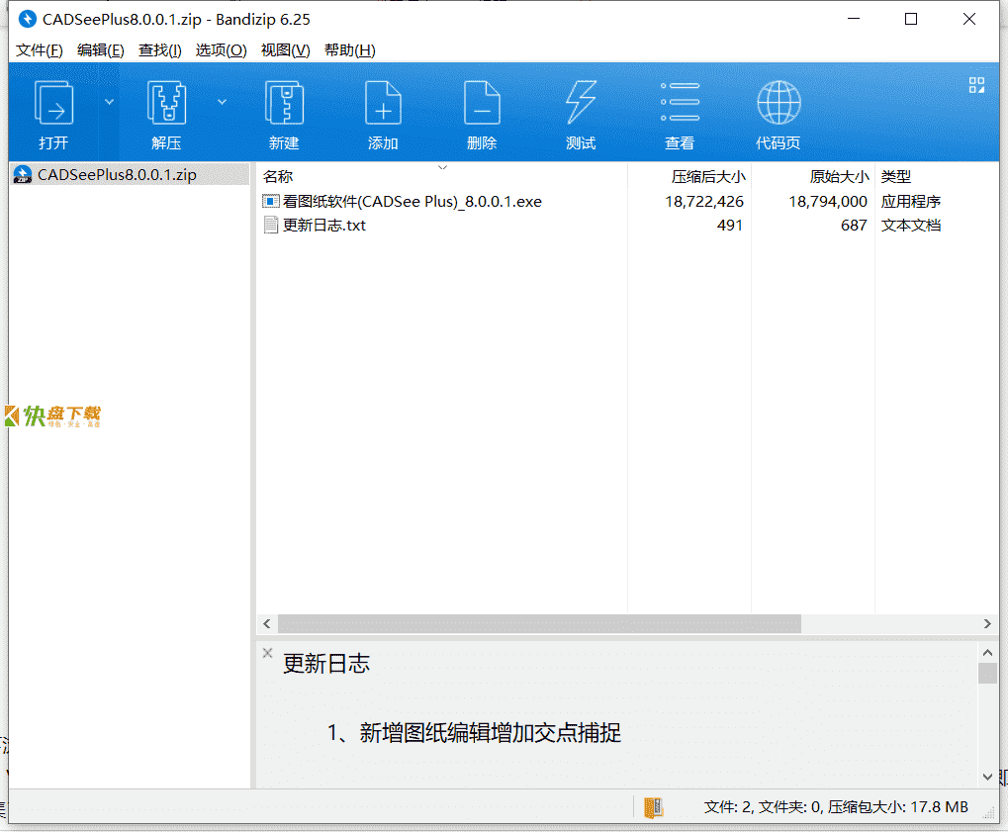Click the archive icon in status bar
Viewport: 1008px width, 832px height.
[653, 807]
